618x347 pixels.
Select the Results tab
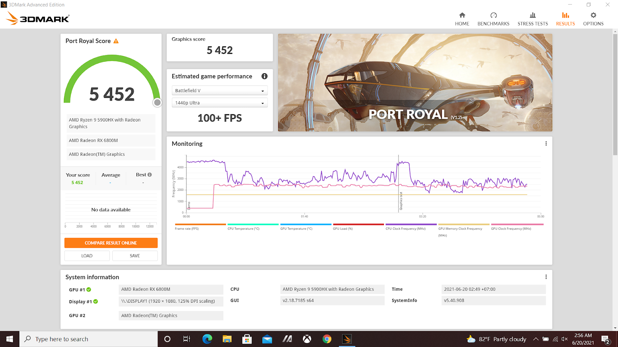click(565, 19)
